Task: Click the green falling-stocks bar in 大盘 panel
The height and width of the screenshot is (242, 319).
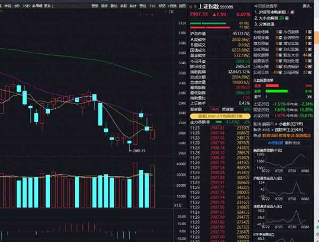Action: pos(276,91)
